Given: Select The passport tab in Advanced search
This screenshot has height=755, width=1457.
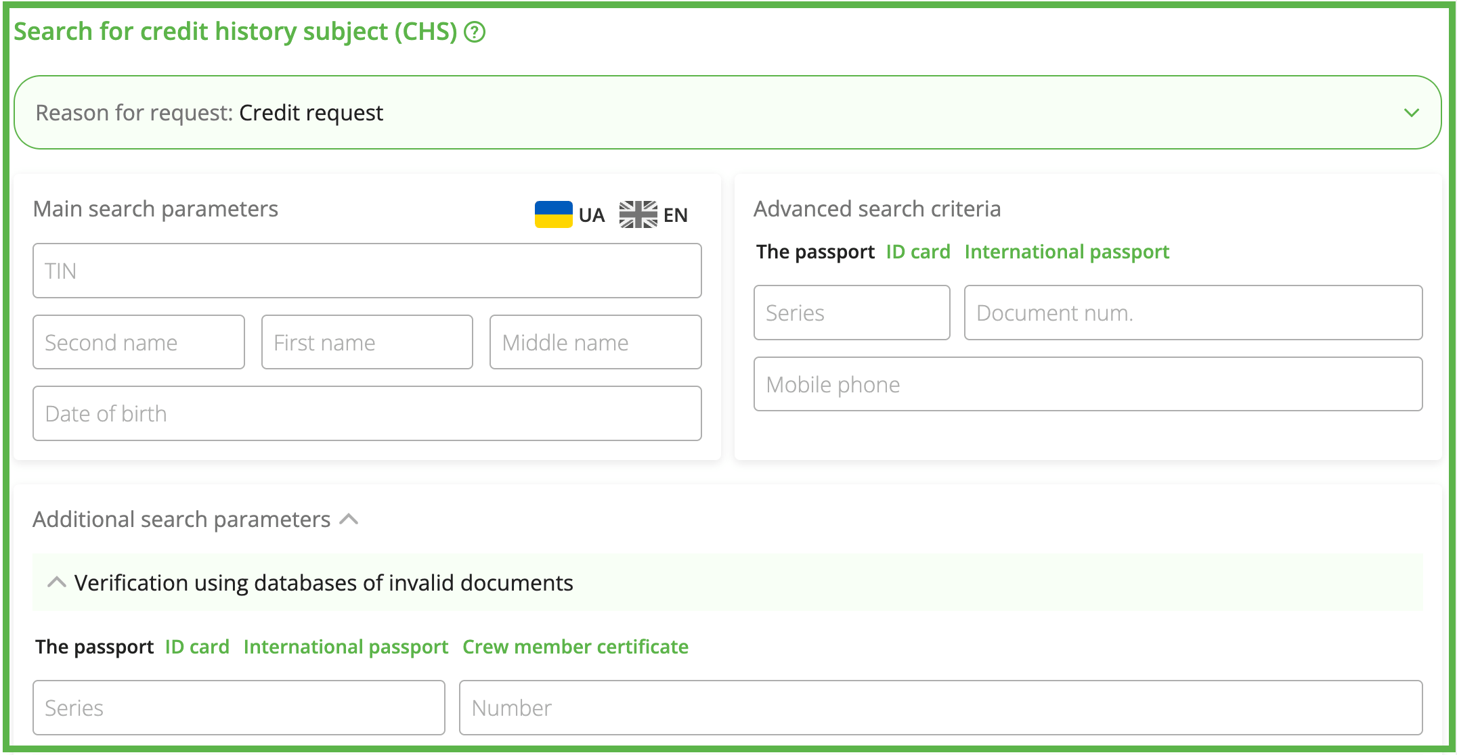Looking at the screenshot, I should 814,252.
